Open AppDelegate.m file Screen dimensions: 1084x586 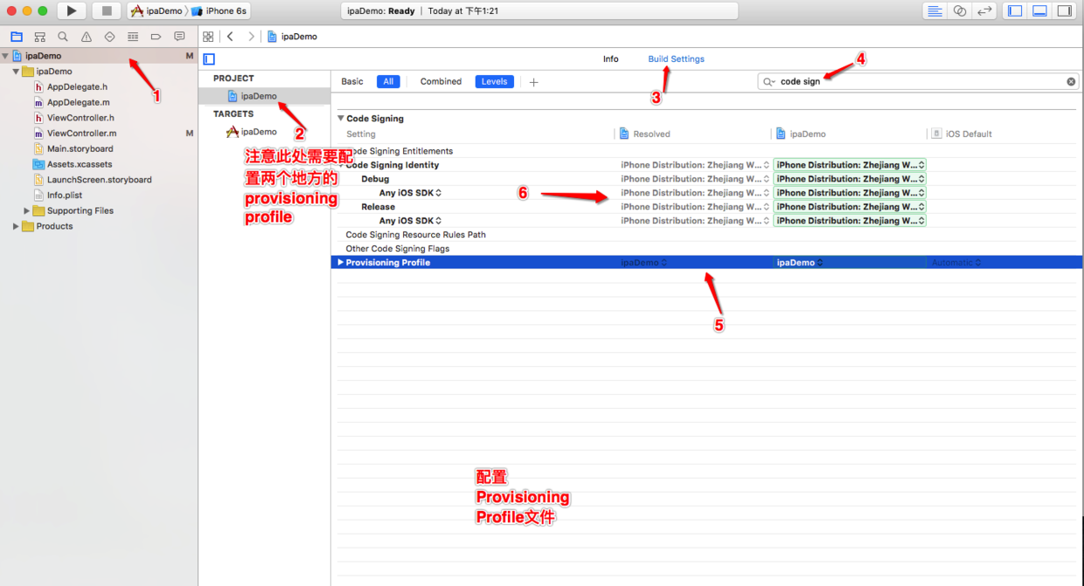point(78,102)
